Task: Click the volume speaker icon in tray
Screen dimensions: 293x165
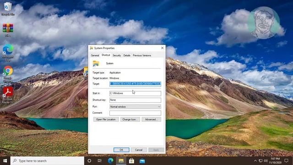Action: point(266,161)
